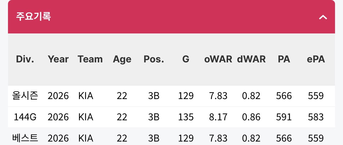Select the 144G row label
This screenshot has width=343, height=145.
(x=25, y=117)
